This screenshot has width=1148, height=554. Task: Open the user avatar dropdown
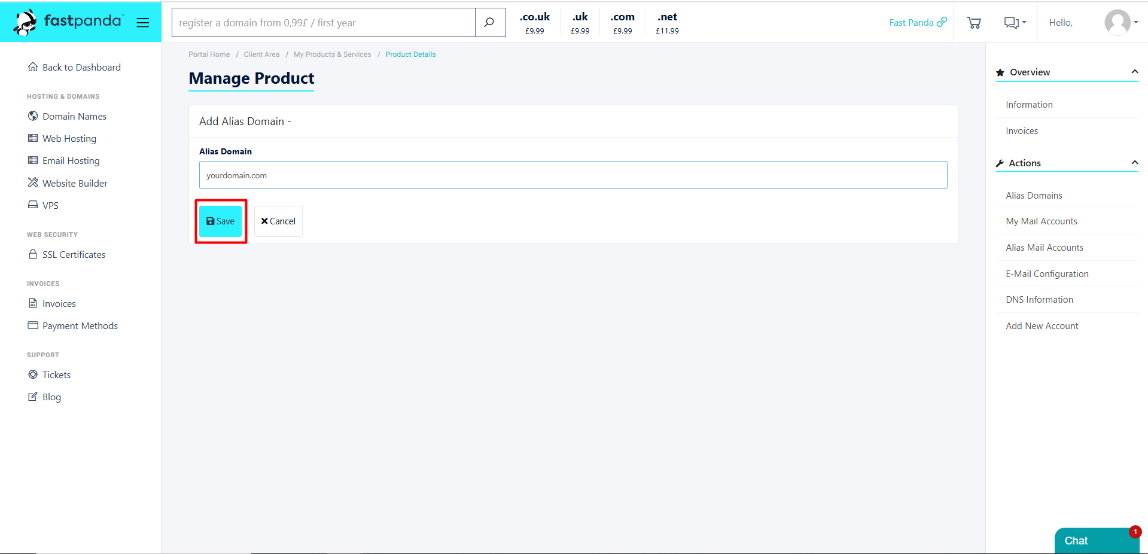(1120, 23)
